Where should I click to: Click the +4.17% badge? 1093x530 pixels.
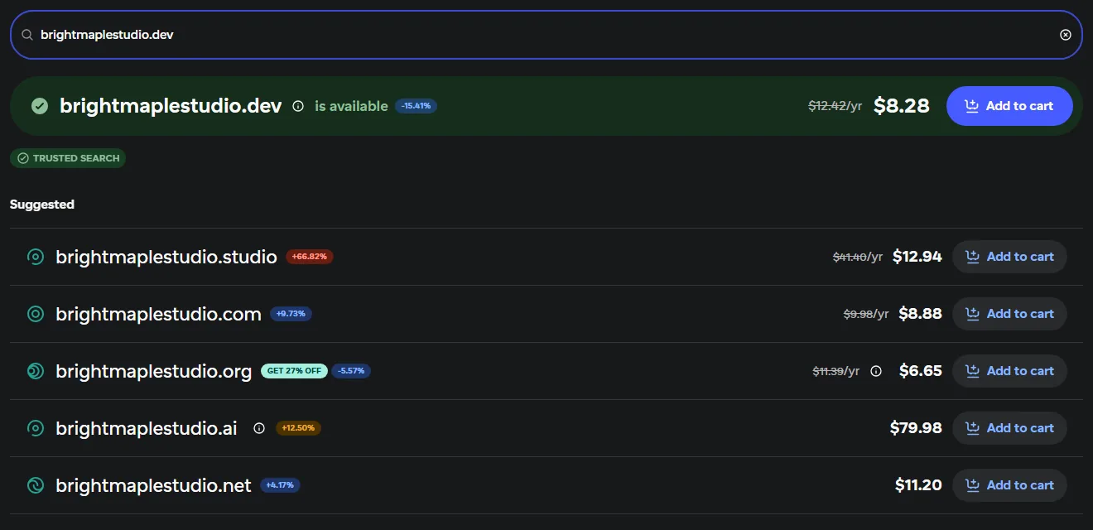[280, 485]
